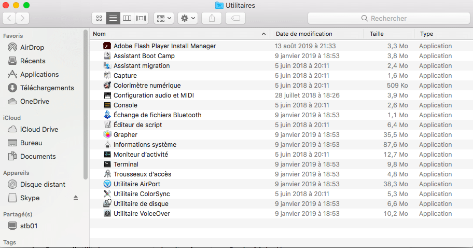The height and width of the screenshot is (248, 473).
Task: Select Disque distant in the sidebar
Action: coord(36,184)
